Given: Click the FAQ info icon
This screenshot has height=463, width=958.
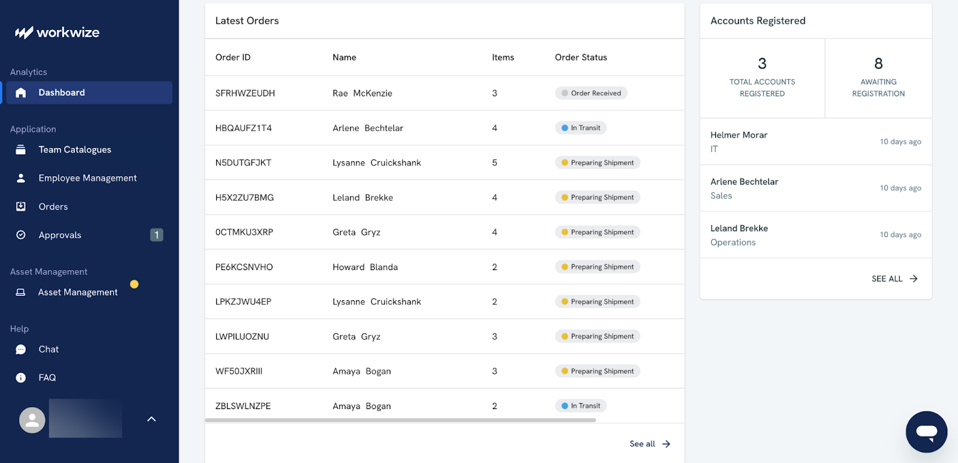Looking at the screenshot, I should pos(21,378).
